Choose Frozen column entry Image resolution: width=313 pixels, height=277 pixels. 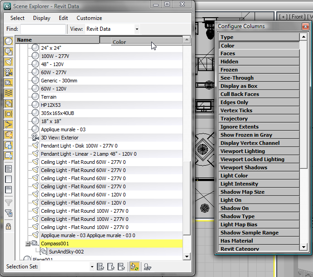tap(259, 70)
